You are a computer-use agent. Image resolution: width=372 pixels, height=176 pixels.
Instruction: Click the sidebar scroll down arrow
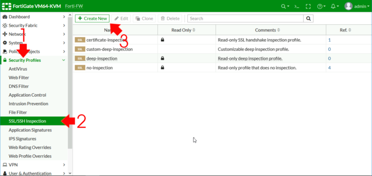pyautogui.click(x=70, y=174)
